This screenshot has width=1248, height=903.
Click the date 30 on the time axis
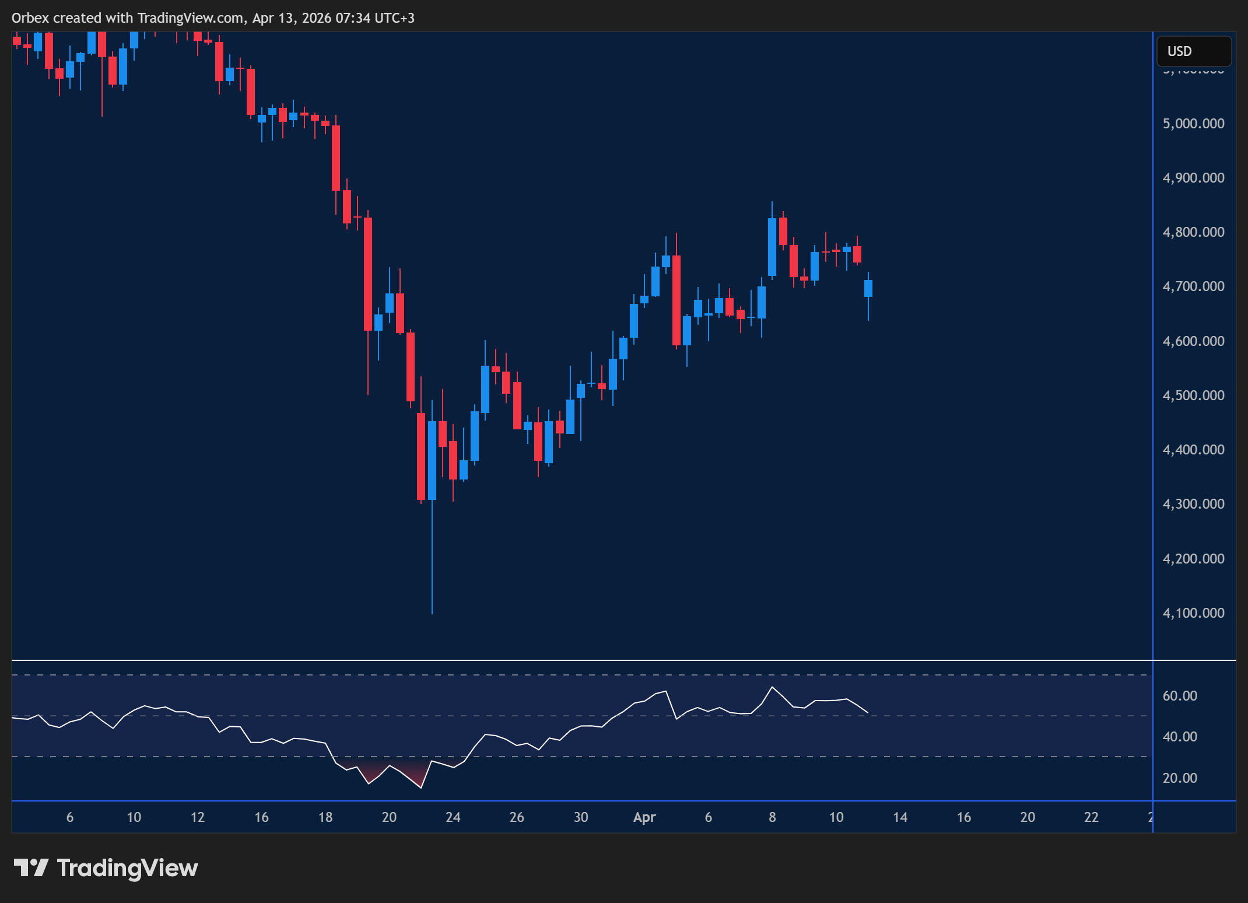(581, 817)
